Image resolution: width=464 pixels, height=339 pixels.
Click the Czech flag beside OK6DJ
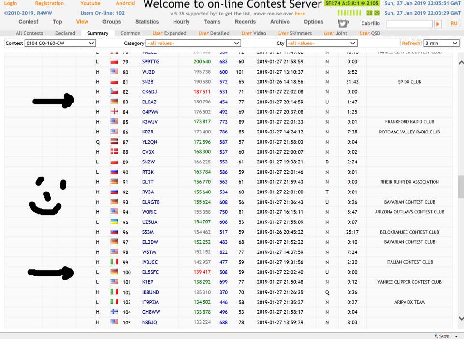coord(115,92)
